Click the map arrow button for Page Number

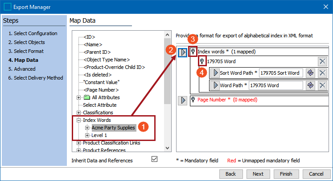point(182,100)
